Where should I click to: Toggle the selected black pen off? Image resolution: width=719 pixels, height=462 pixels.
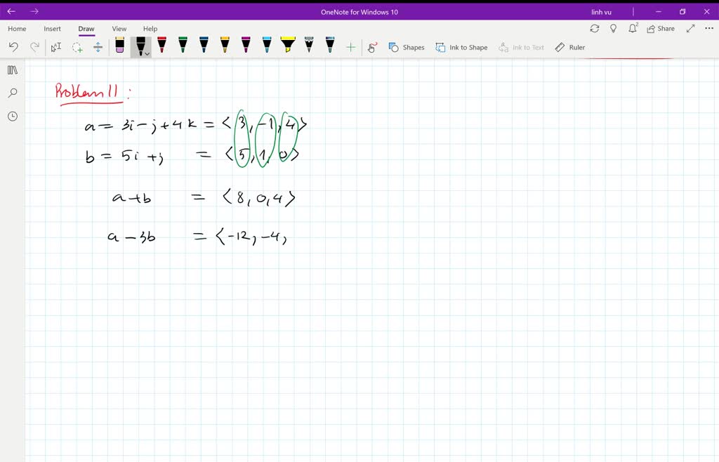(x=140, y=44)
